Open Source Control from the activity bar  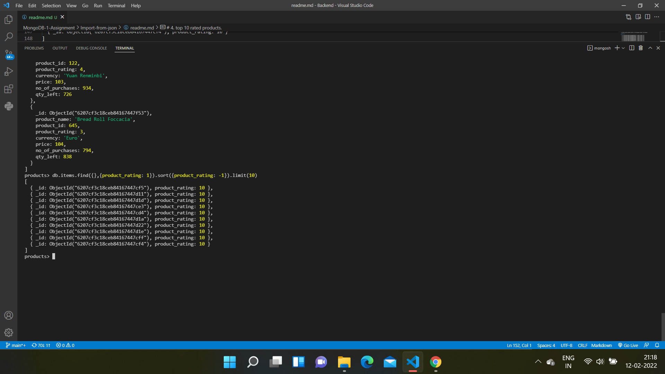point(8,54)
